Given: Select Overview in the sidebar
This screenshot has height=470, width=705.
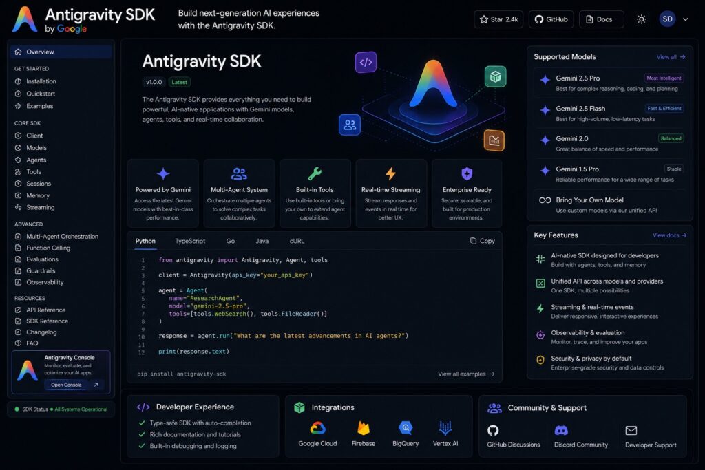Looking at the screenshot, I should click(61, 52).
